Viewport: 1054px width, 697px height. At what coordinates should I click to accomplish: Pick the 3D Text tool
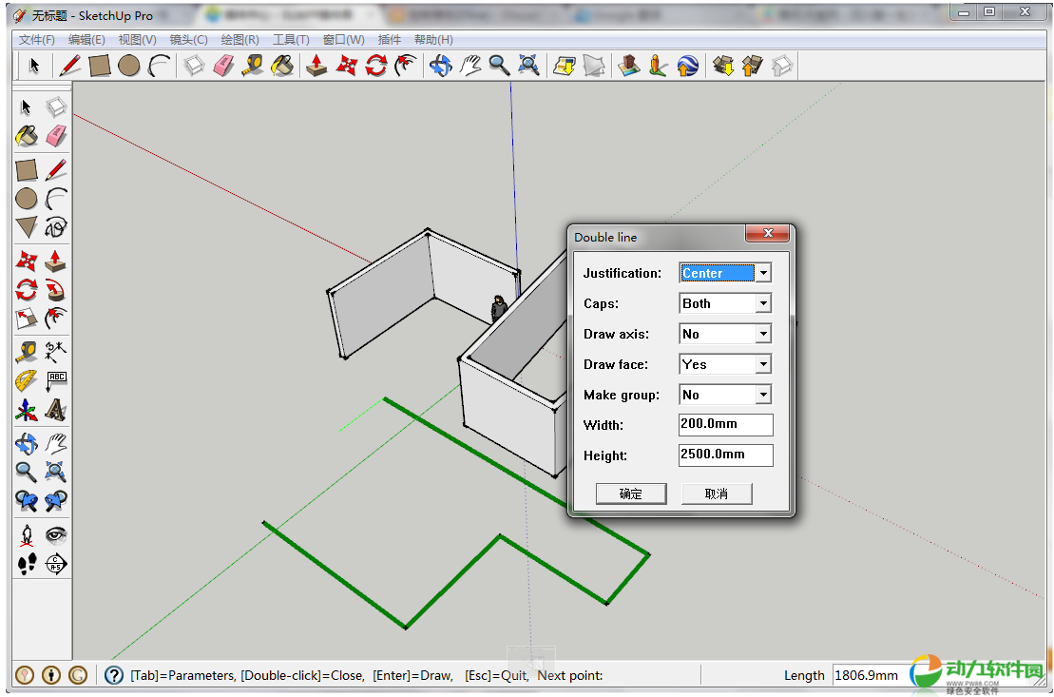click(56, 411)
